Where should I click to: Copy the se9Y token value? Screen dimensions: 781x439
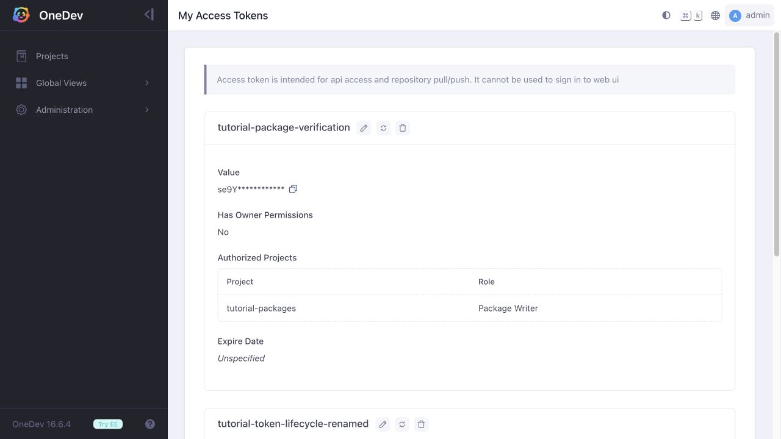point(293,189)
